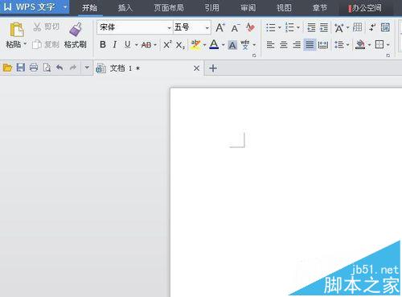Image resolution: width=402 pixels, height=297 pixels.
Task: Toggle italic formatting
Action: pyautogui.click(x=115, y=44)
